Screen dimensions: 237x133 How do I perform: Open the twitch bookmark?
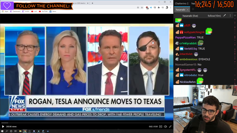click(26, 11)
